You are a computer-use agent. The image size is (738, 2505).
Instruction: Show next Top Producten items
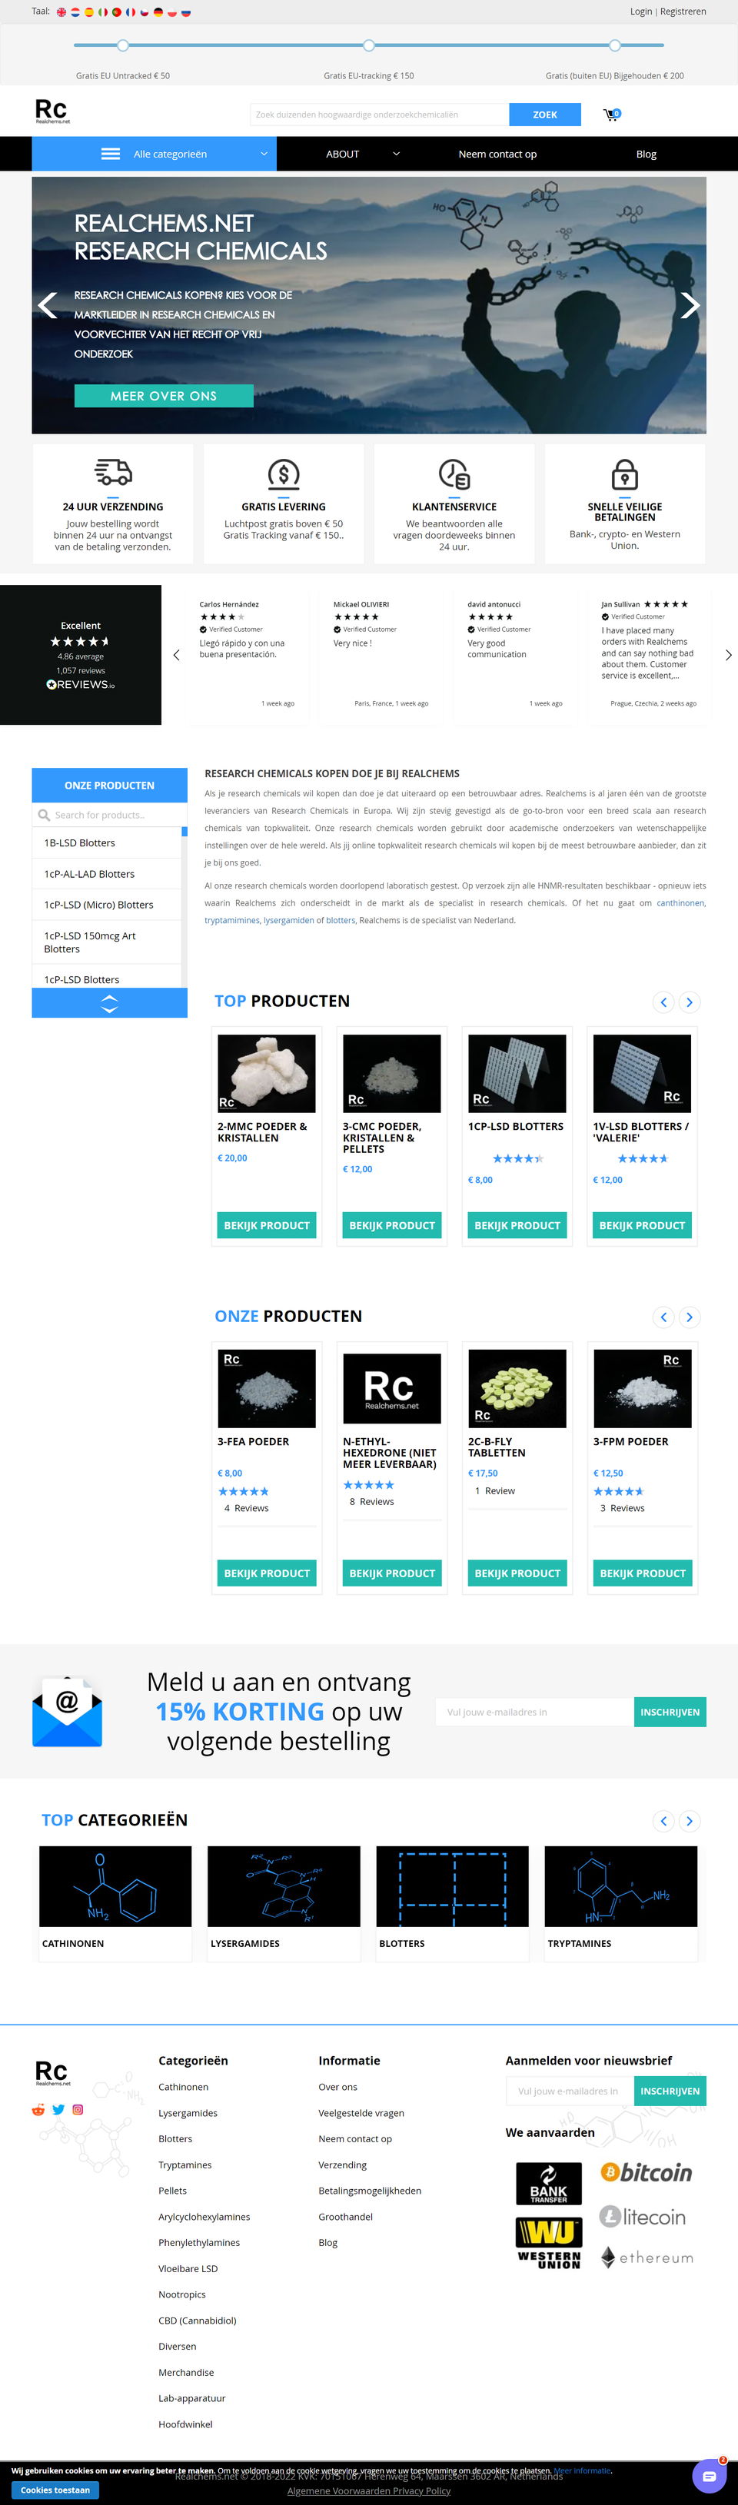point(690,1002)
